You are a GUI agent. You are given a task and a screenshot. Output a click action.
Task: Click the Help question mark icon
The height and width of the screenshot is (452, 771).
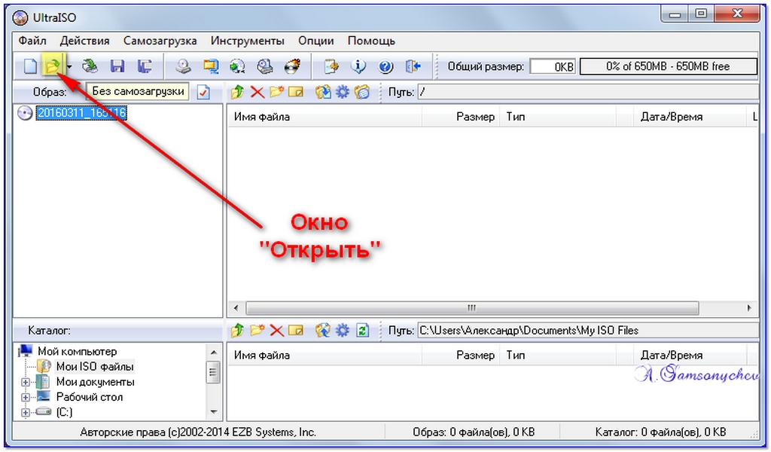click(x=385, y=66)
